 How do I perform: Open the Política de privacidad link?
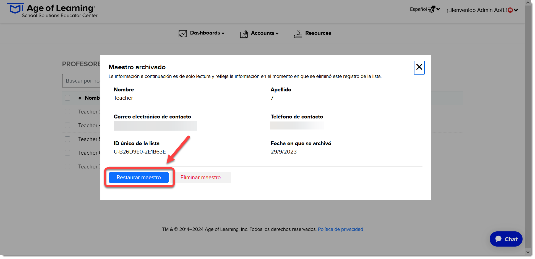(x=340, y=229)
